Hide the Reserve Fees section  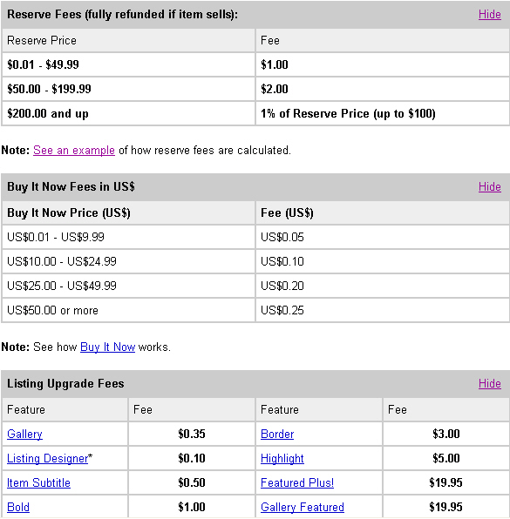[x=489, y=15]
